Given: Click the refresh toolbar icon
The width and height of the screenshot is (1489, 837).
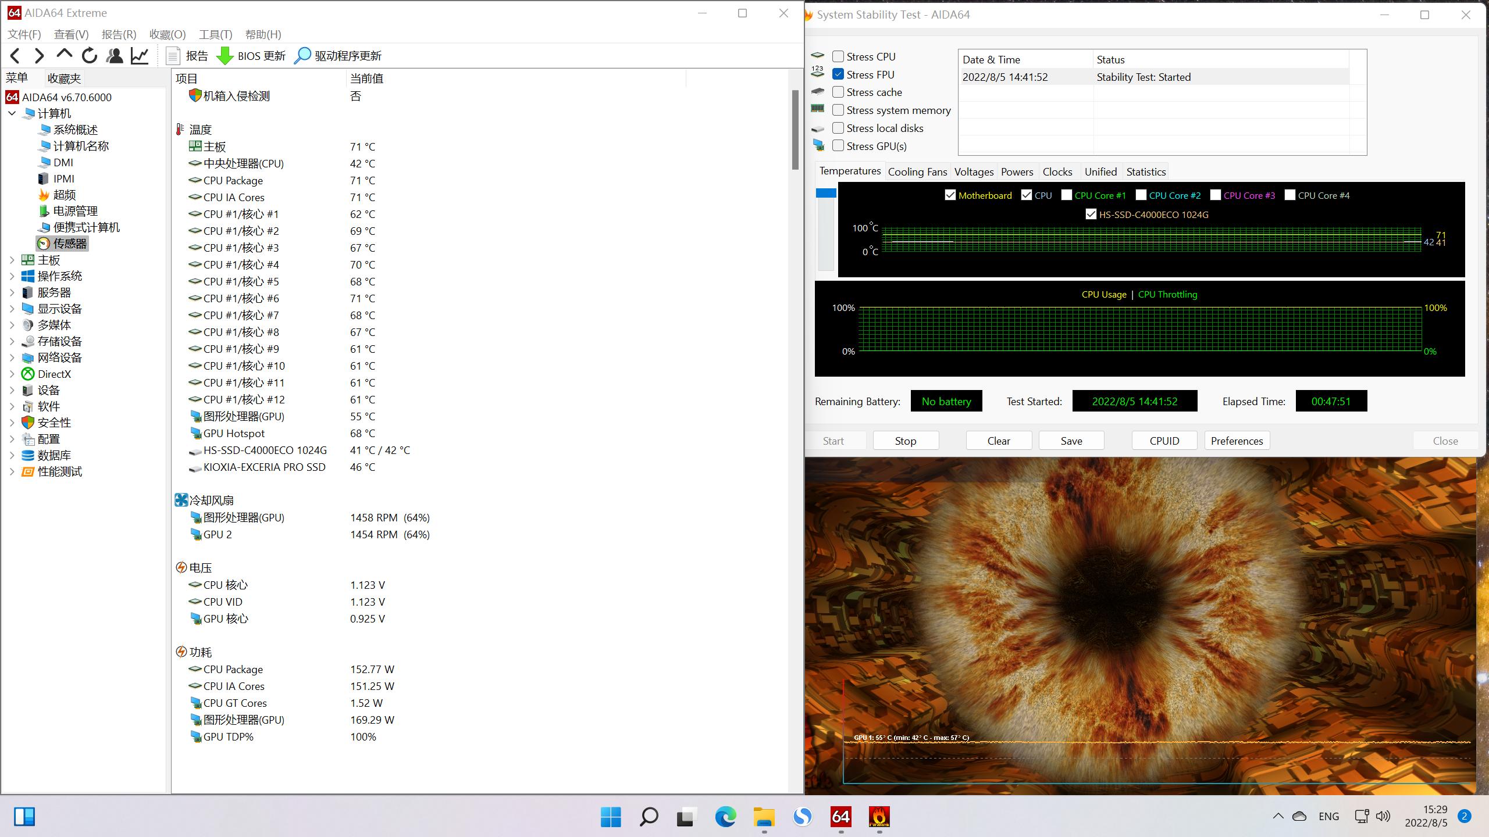Looking at the screenshot, I should [x=90, y=56].
